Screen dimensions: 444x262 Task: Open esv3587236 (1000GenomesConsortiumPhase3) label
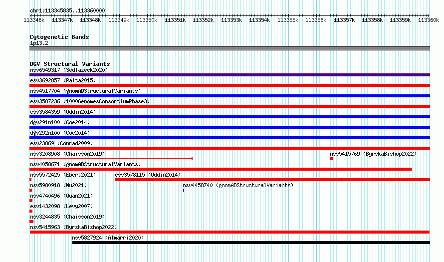90,101
